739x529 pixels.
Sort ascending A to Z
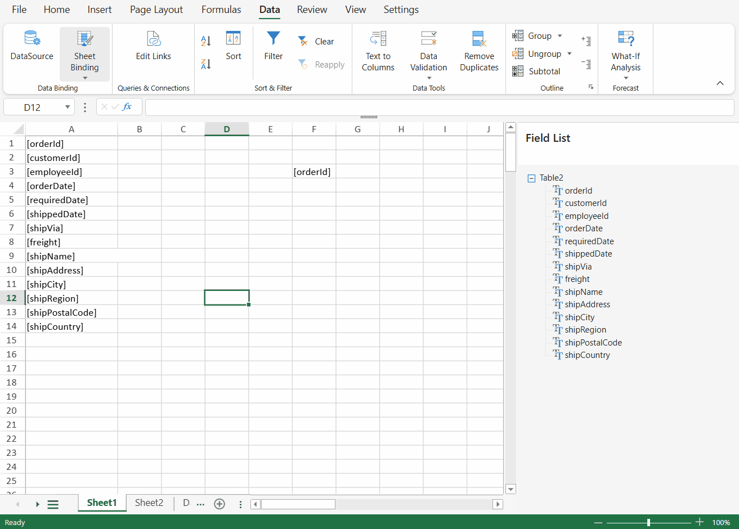pyautogui.click(x=206, y=41)
